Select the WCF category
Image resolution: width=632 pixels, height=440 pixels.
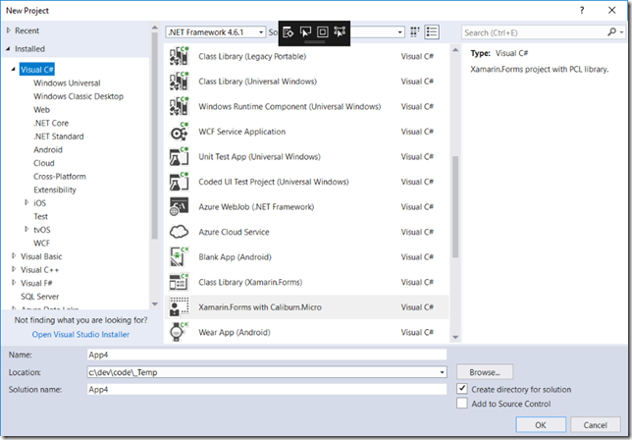(x=41, y=243)
